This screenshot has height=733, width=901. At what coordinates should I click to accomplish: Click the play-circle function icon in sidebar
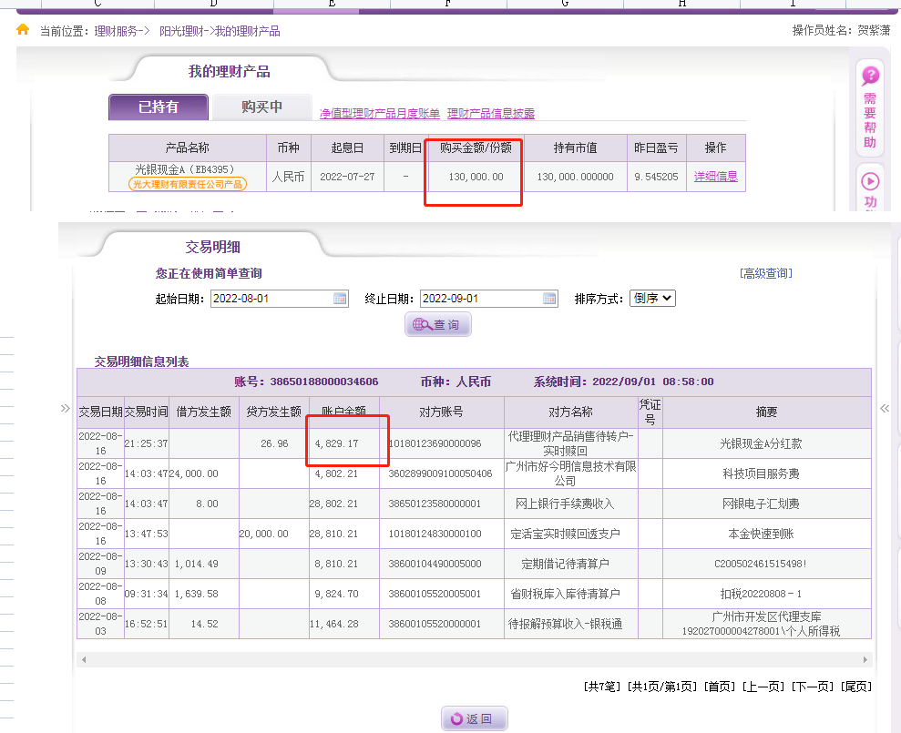(x=870, y=181)
